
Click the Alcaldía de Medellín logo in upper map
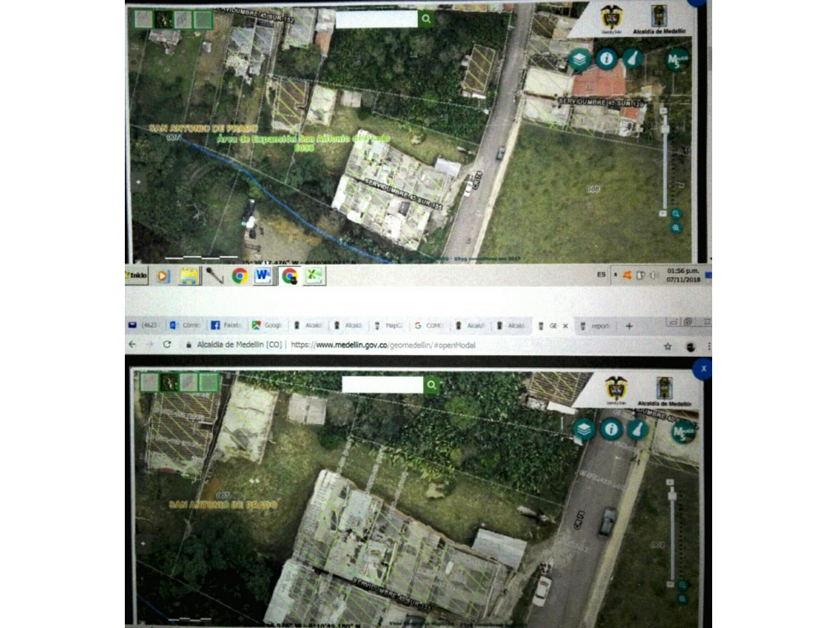pyautogui.click(x=659, y=19)
